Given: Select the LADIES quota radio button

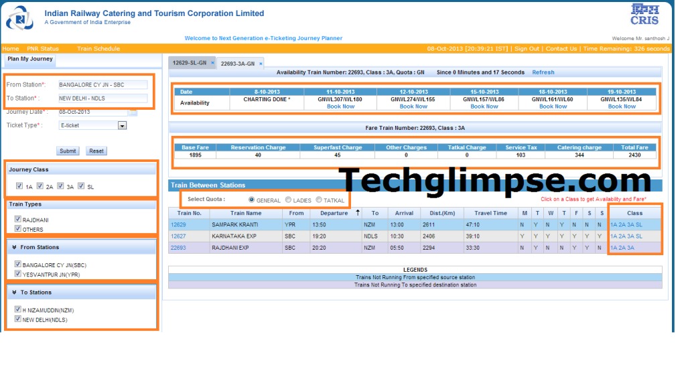Looking at the screenshot, I should pyautogui.click(x=288, y=200).
